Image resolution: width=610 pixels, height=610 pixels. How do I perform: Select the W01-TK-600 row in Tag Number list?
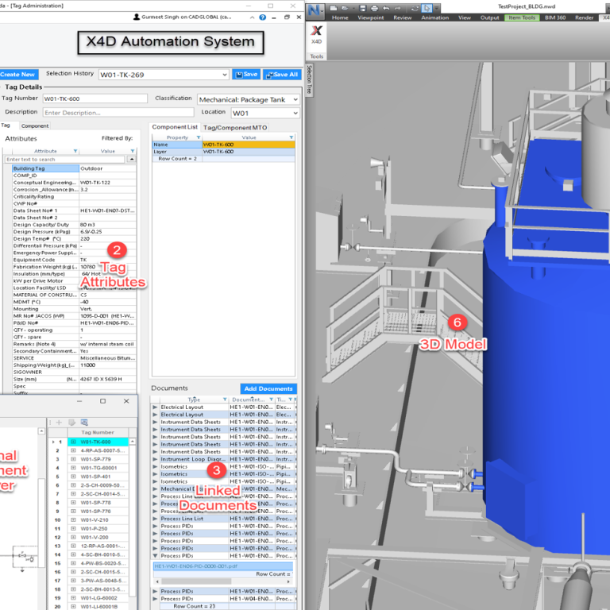[98, 442]
